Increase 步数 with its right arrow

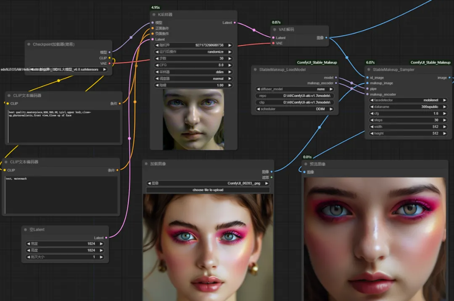(230, 58)
